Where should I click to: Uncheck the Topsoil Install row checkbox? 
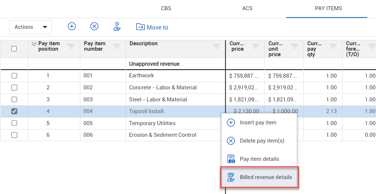click(x=14, y=111)
